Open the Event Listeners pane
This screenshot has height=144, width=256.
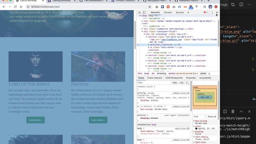(x=155, y=78)
